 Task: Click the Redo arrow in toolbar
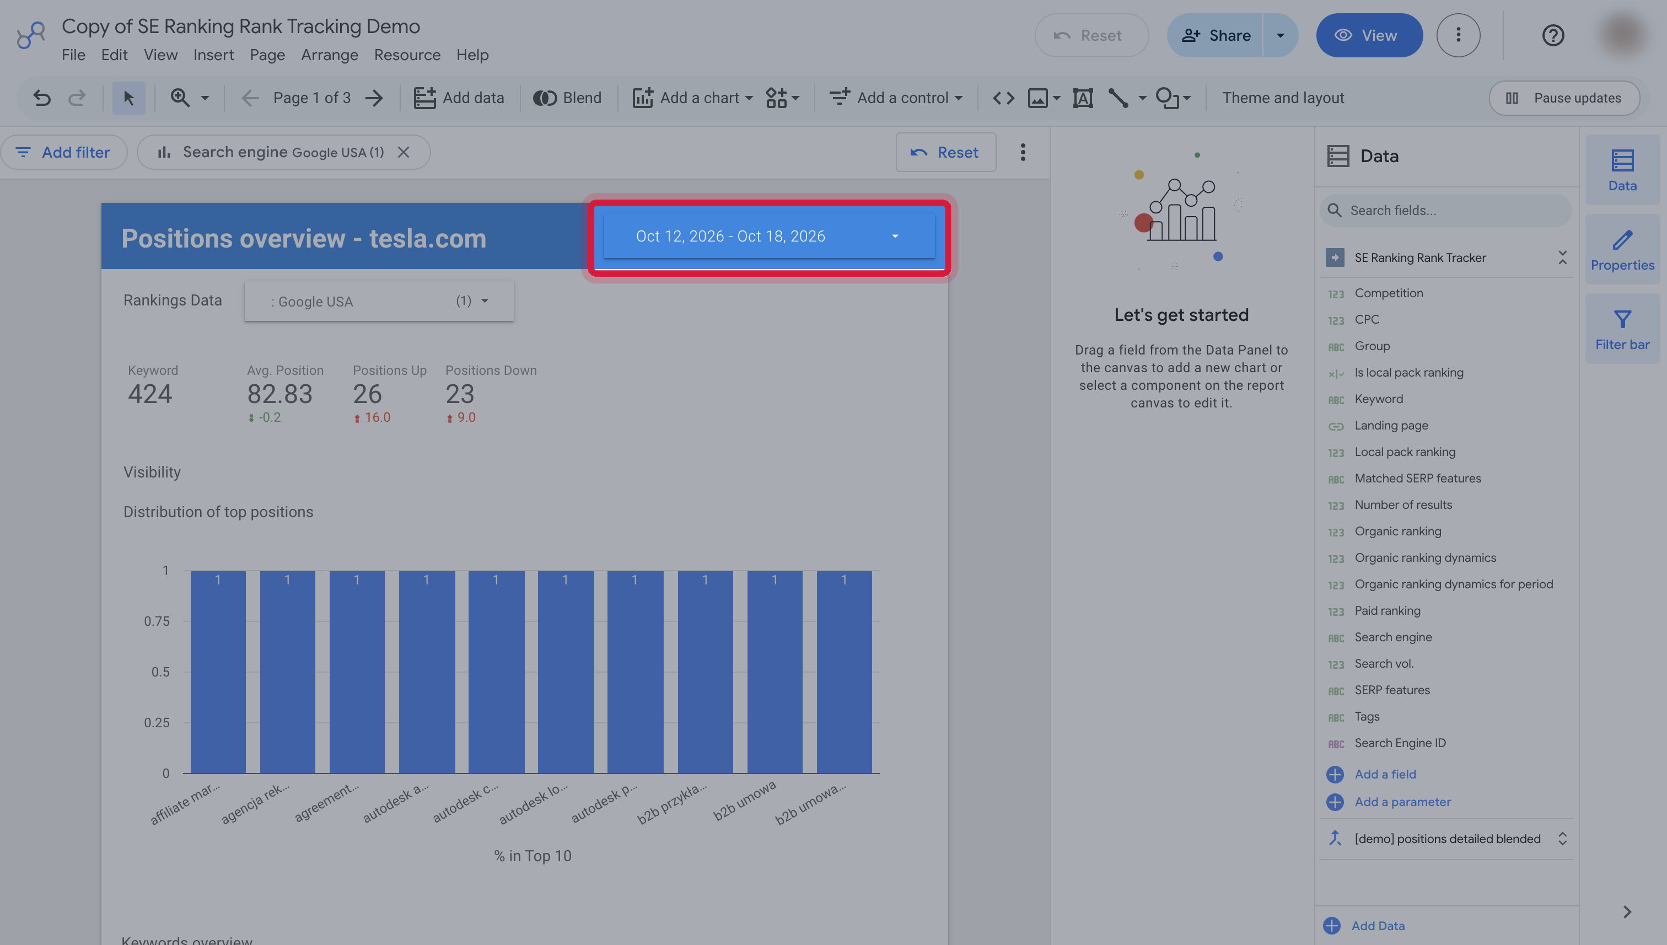[77, 98]
